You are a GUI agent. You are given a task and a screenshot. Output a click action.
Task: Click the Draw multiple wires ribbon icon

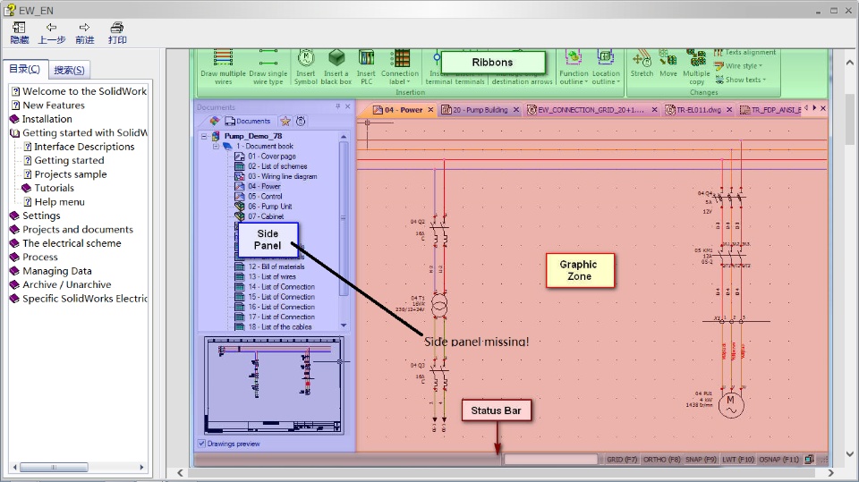pos(223,57)
